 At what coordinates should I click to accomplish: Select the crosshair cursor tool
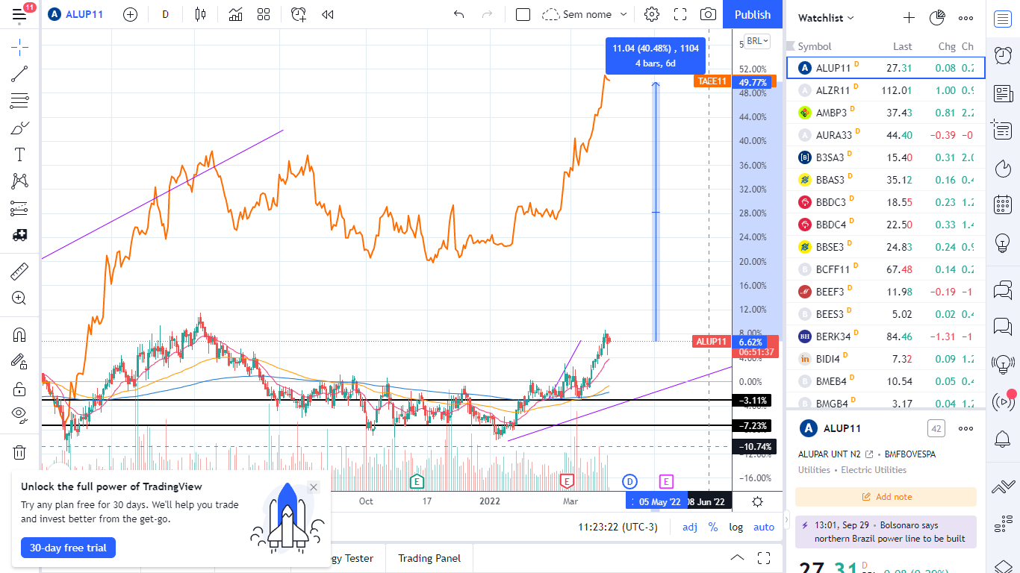(x=19, y=48)
